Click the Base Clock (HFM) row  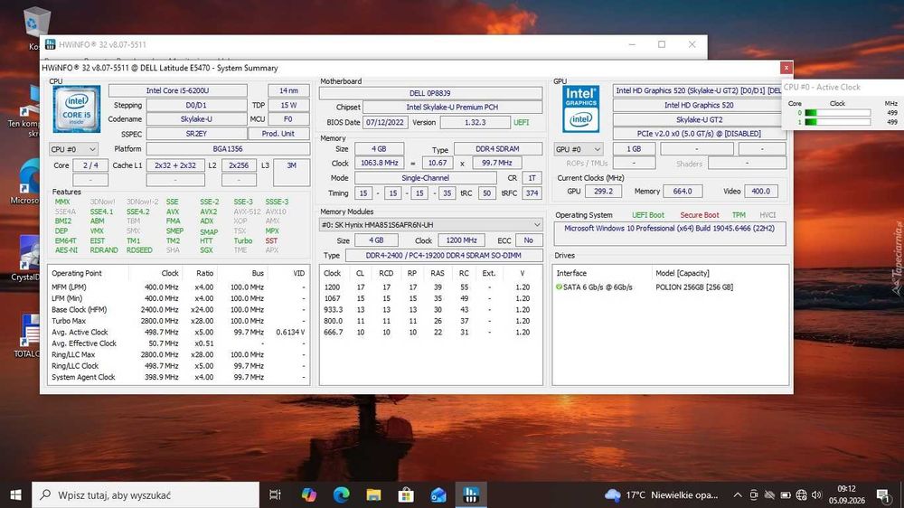(x=178, y=310)
